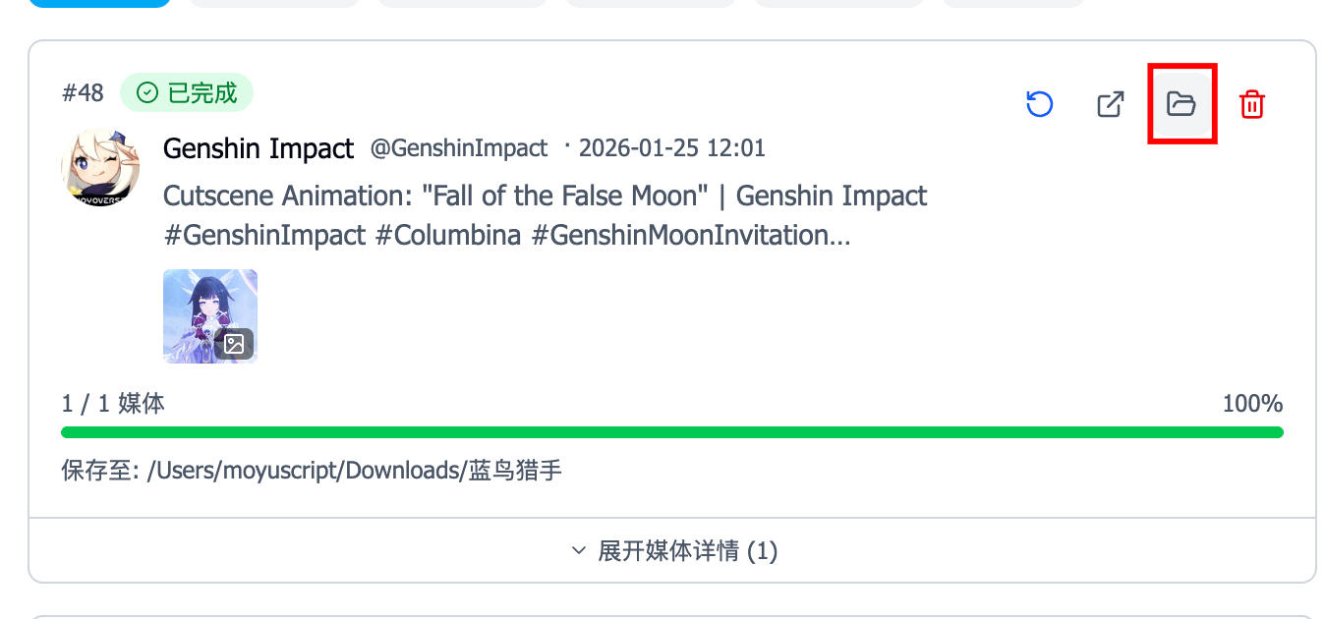The image size is (1325, 619).
Task: Open the tweet via external link icon
Action: point(1110,104)
